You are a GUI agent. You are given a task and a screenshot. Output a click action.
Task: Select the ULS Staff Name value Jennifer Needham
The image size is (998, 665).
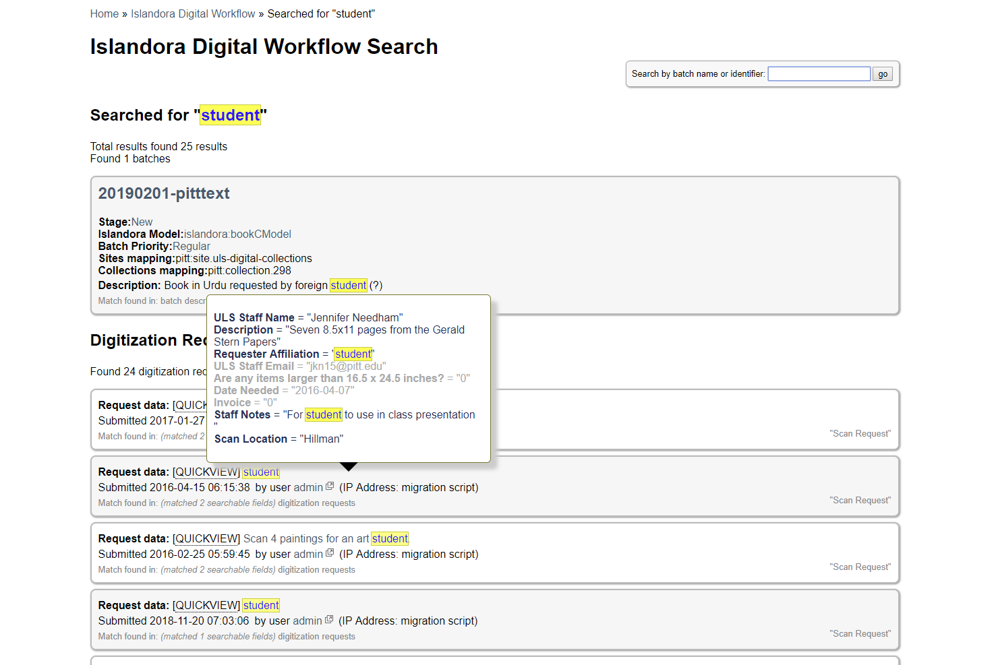(x=355, y=317)
